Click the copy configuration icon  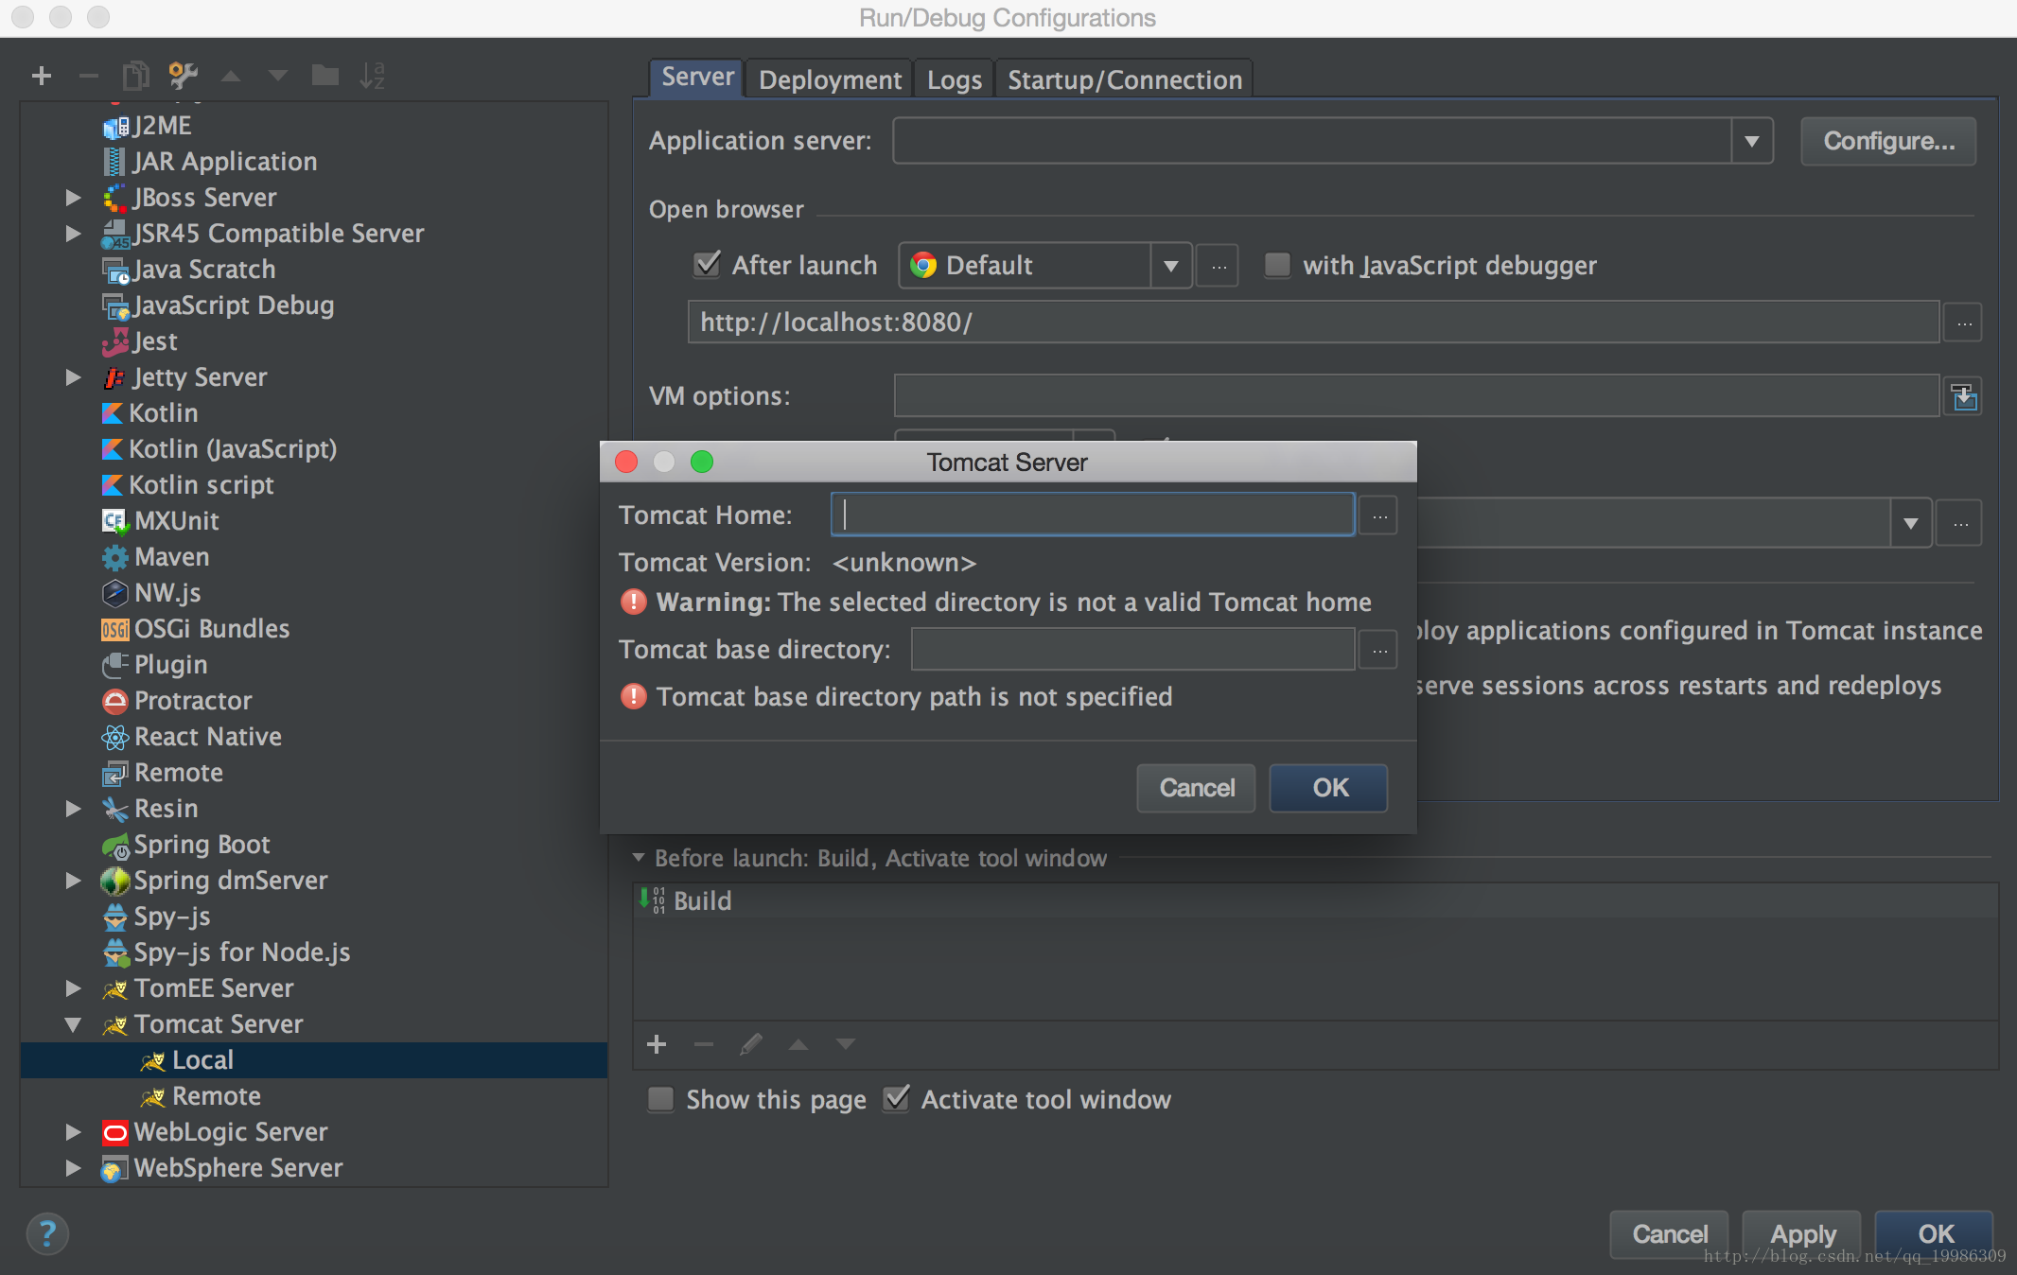pos(135,76)
